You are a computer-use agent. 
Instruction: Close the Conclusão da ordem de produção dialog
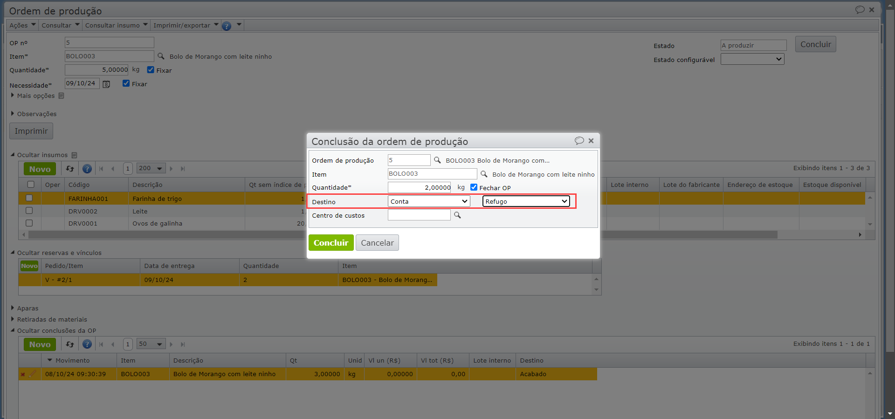coord(591,141)
